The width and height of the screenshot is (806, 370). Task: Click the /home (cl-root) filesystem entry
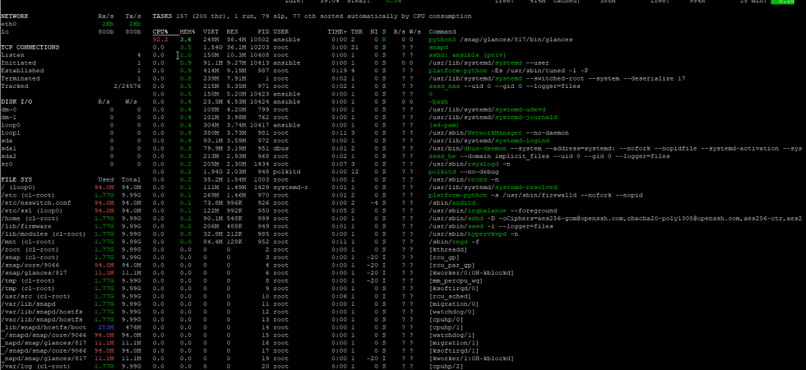(71, 219)
